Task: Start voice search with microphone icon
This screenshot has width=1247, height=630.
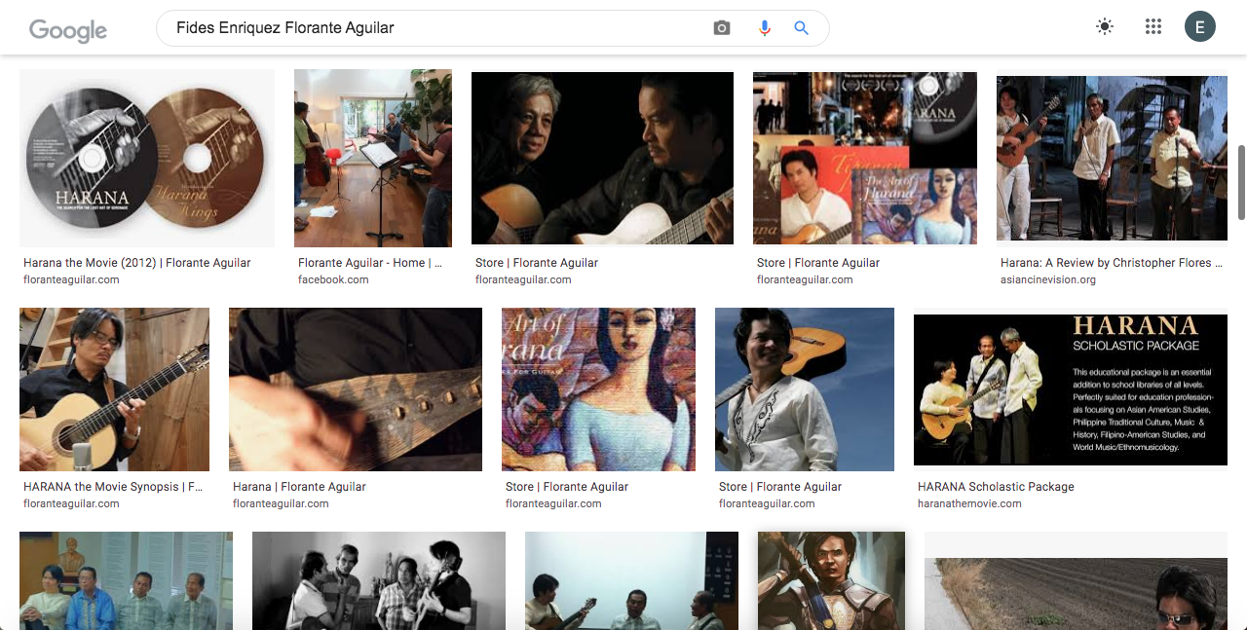Action: [x=765, y=28]
